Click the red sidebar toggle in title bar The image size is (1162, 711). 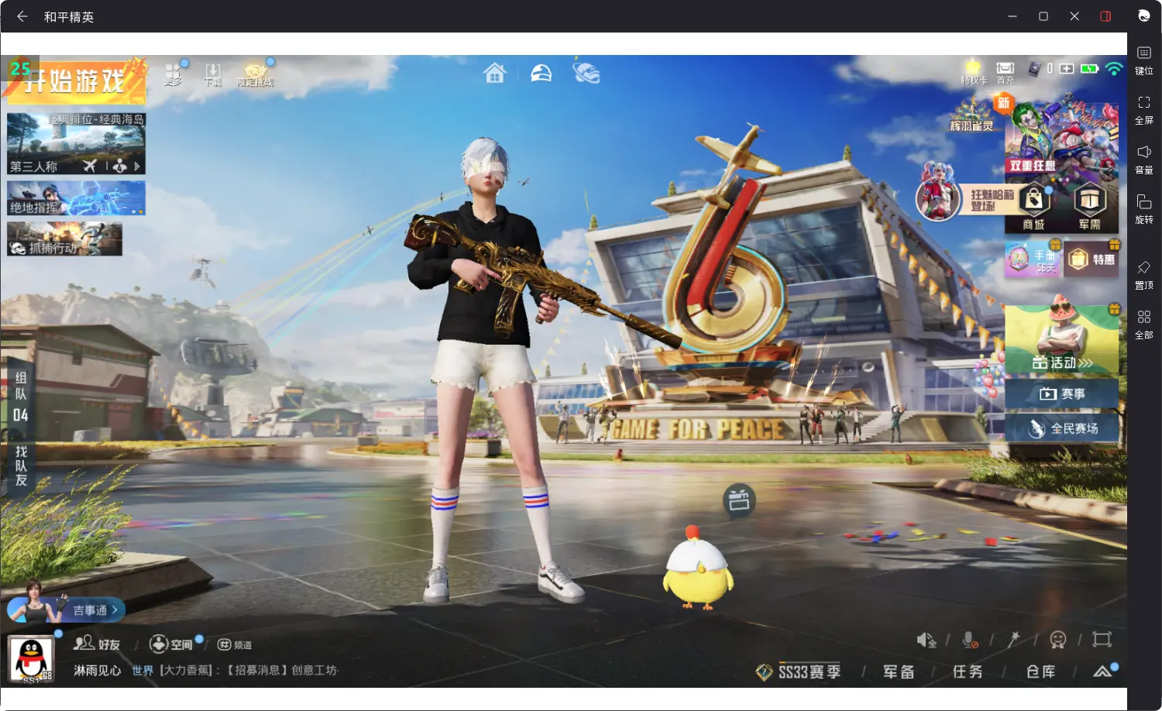click(x=1105, y=16)
